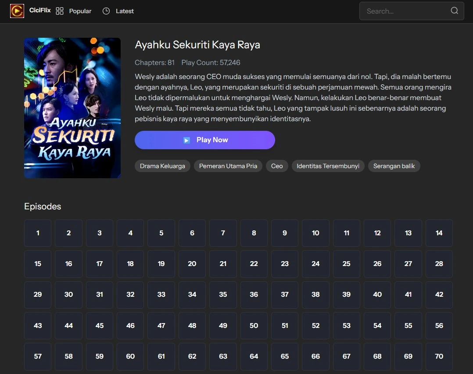473x374 pixels.
Task: Click the Ceo tag
Action: coord(277,166)
